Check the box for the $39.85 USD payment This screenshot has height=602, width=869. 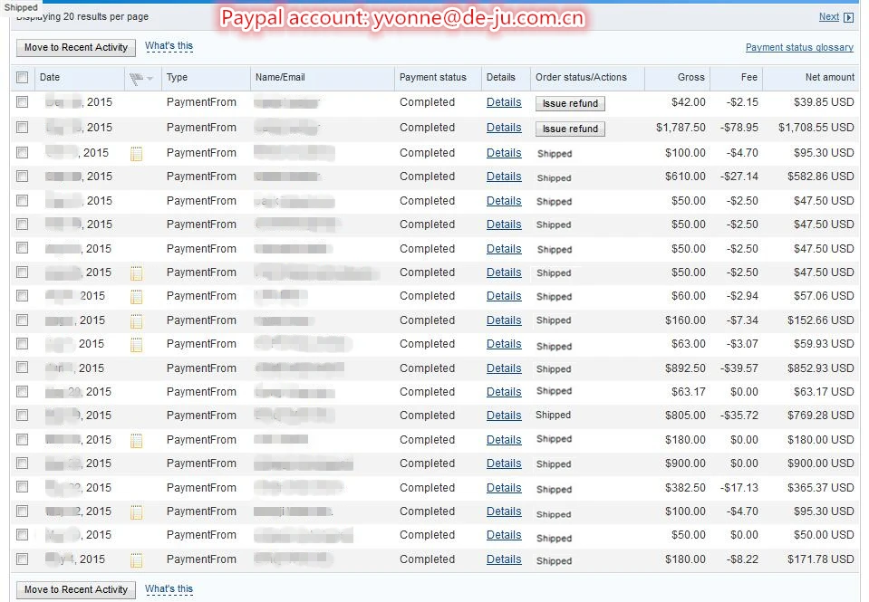pyautogui.click(x=22, y=102)
